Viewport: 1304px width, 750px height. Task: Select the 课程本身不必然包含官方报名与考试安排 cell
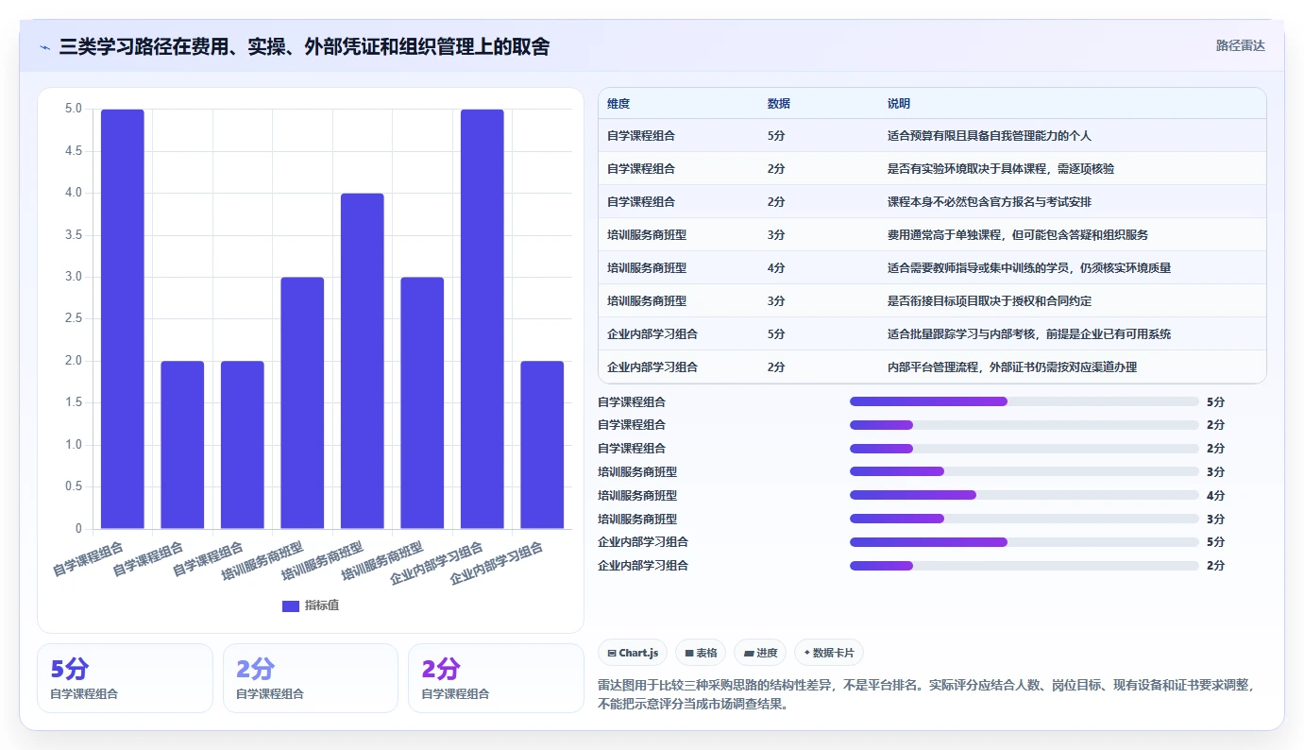(990, 202)
